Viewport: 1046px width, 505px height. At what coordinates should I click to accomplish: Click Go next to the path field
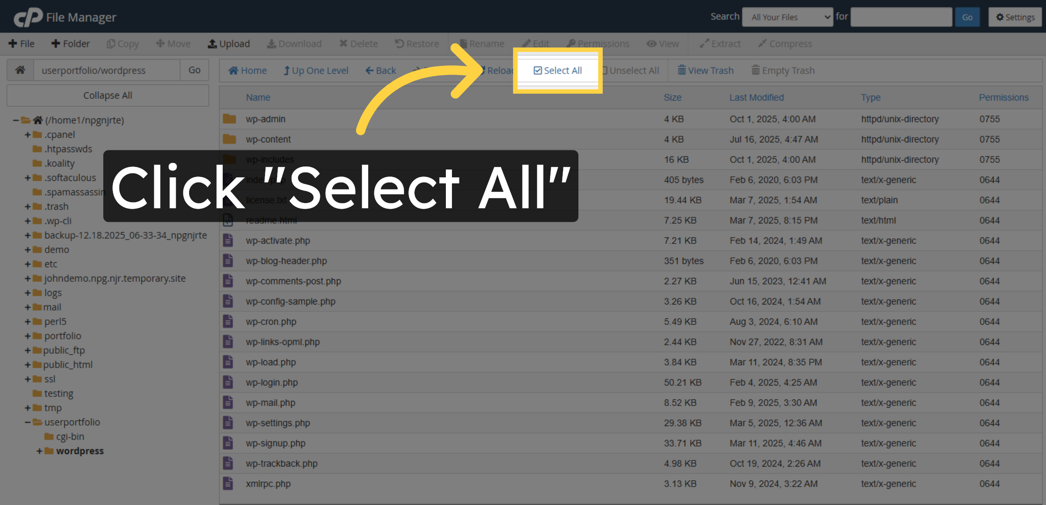(194, 70)
